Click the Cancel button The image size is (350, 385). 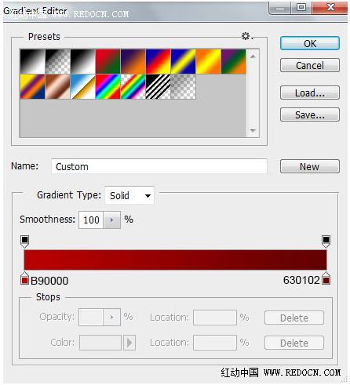[310, 65]
